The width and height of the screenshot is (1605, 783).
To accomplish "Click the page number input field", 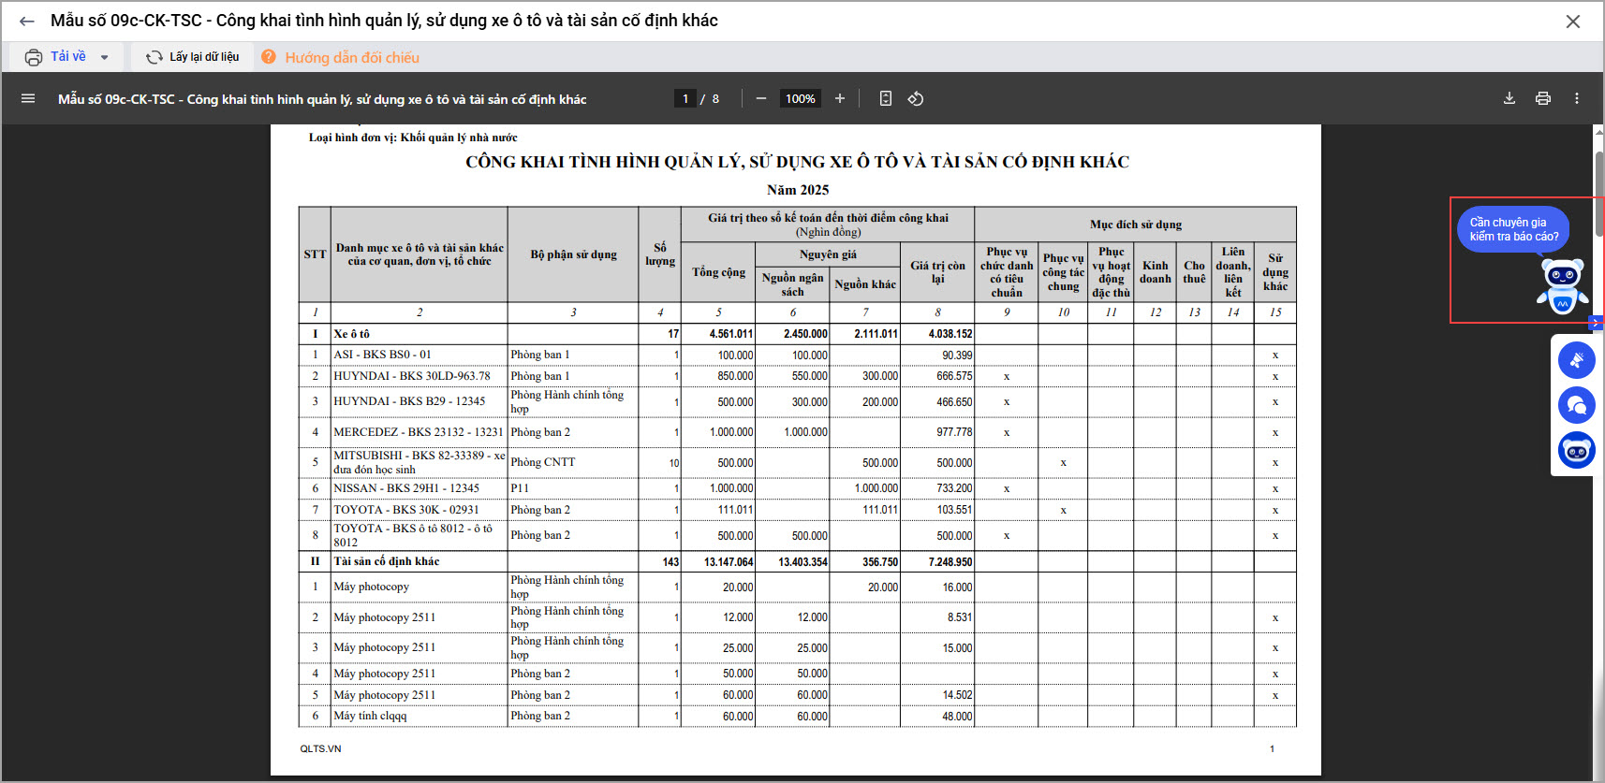I will (685, 98).
